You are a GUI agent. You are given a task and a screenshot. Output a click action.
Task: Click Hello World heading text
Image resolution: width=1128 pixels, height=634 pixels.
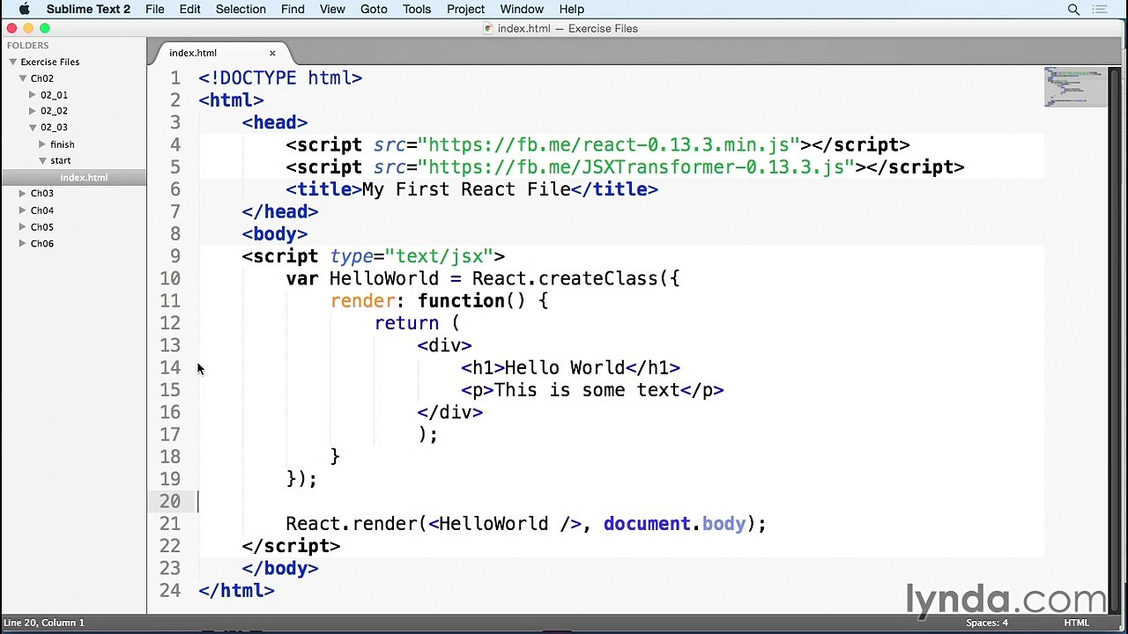tap(565, 368)
